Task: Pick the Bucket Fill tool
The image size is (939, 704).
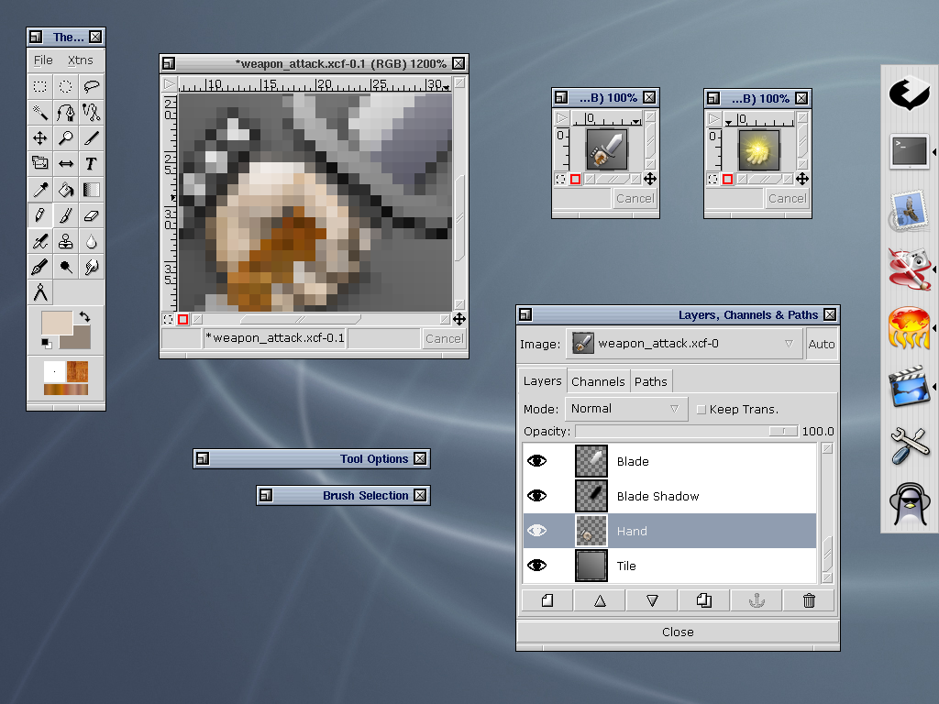Action: click(x=66, y=191)
